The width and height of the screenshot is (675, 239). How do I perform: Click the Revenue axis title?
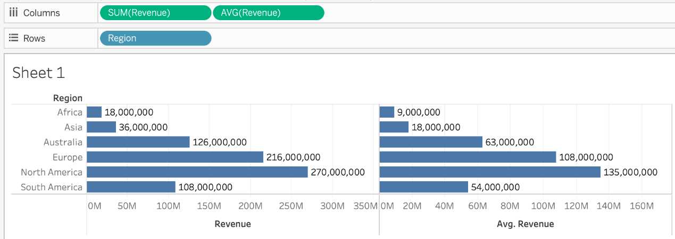tap(232, 224)
